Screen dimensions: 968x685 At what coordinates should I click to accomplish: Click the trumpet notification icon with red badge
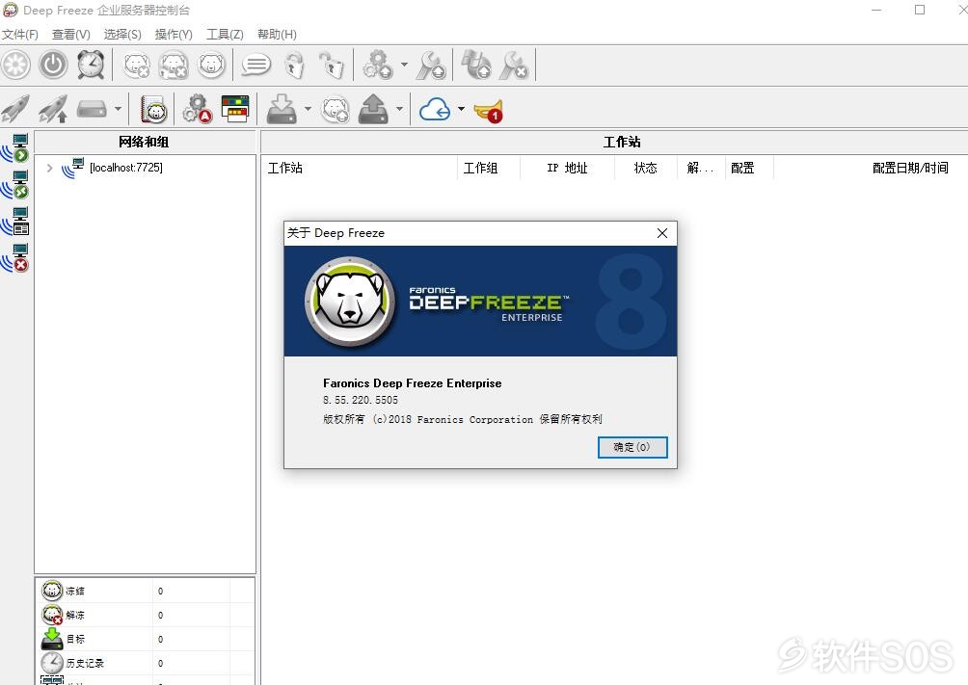tap(488, 111)
